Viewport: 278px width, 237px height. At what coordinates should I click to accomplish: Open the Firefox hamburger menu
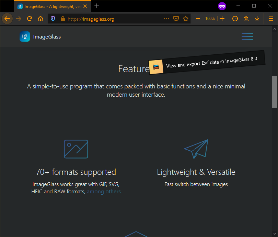click(271, 19)
